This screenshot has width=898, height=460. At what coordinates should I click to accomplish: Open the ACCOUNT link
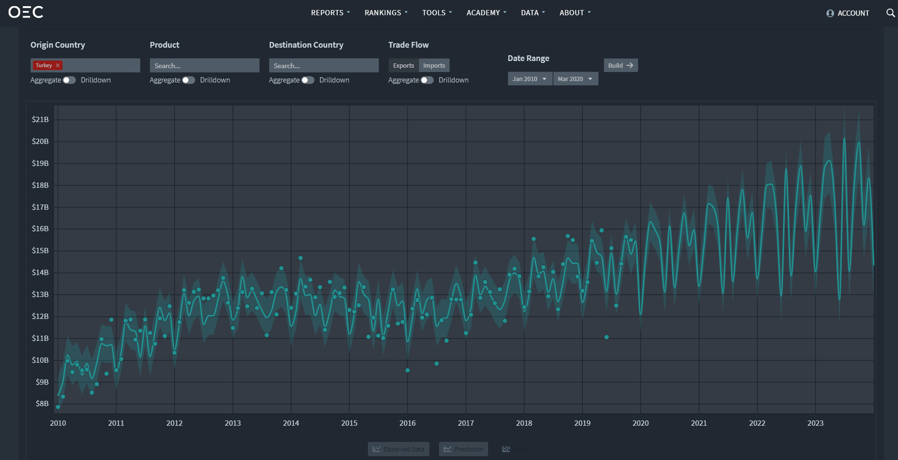click(x=848, y=13)
